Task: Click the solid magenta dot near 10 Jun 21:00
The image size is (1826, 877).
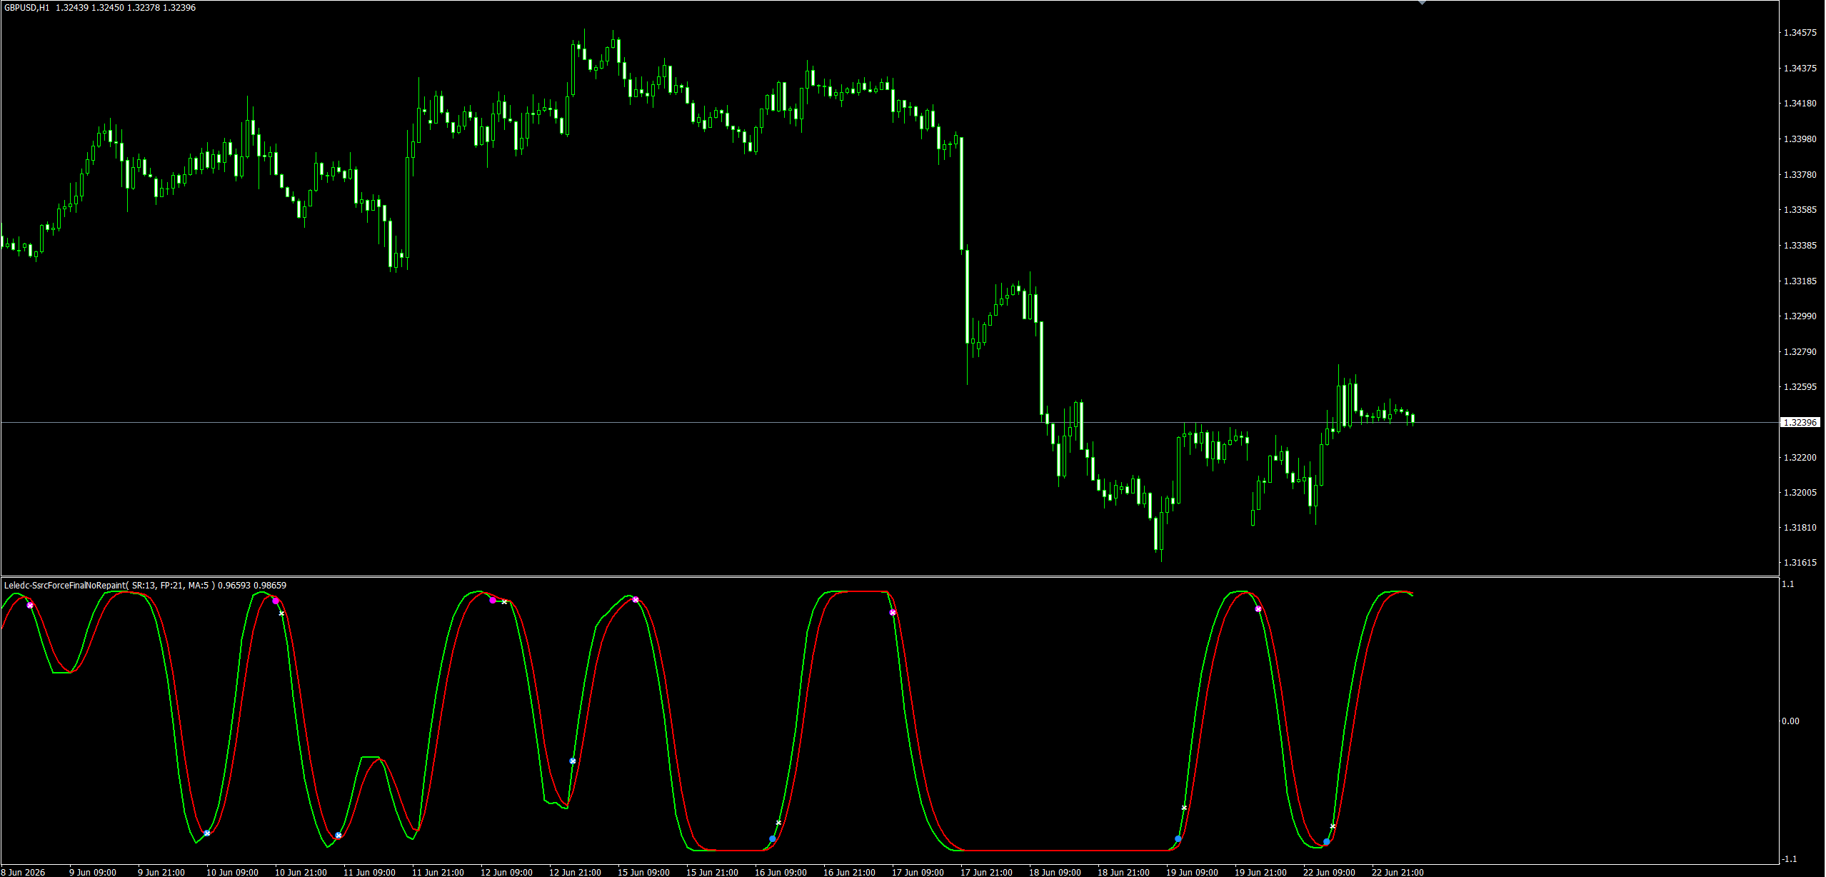Action: click(276, 601)
